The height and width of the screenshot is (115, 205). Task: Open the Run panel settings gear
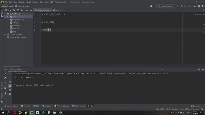point(199,70)
